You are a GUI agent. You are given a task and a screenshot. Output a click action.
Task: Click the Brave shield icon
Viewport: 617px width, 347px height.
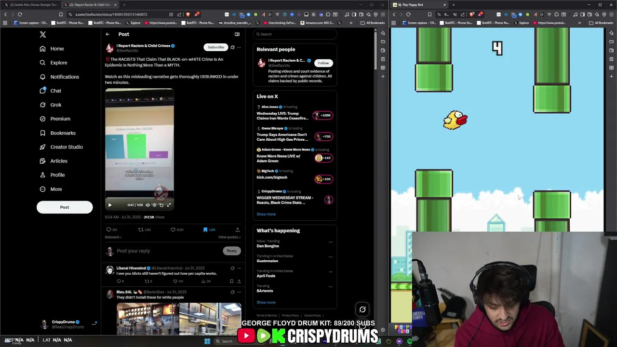188,14
